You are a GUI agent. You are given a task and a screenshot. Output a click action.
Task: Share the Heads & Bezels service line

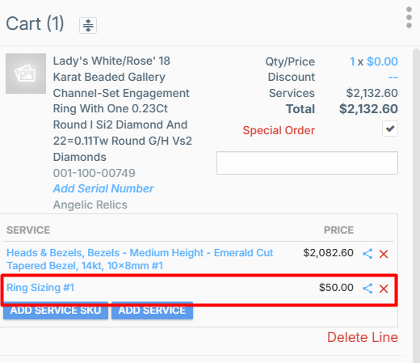(x=367, y=254)
